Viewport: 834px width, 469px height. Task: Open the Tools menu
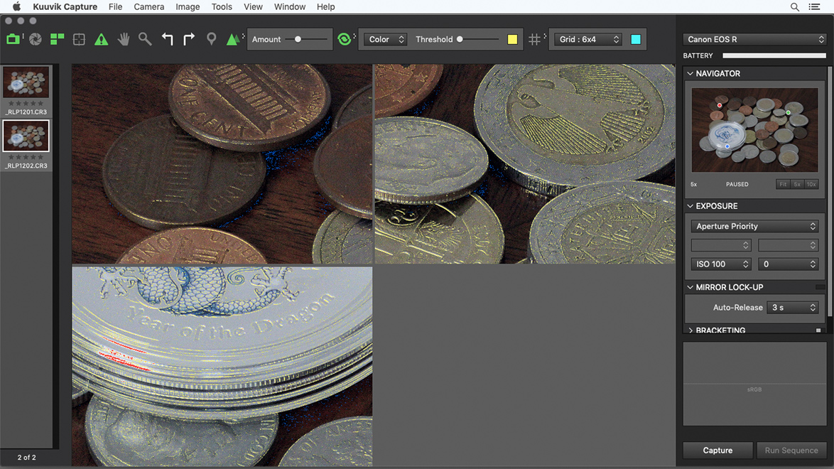click(222, 7)
